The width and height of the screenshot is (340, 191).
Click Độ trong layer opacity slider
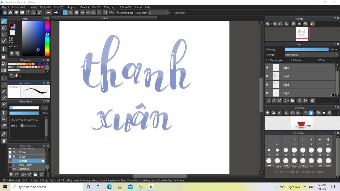click(x=306, y=49)
